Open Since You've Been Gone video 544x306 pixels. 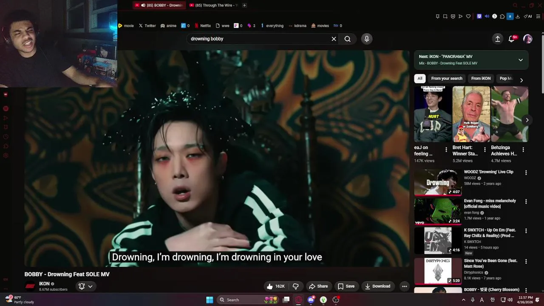pos(438,271)
